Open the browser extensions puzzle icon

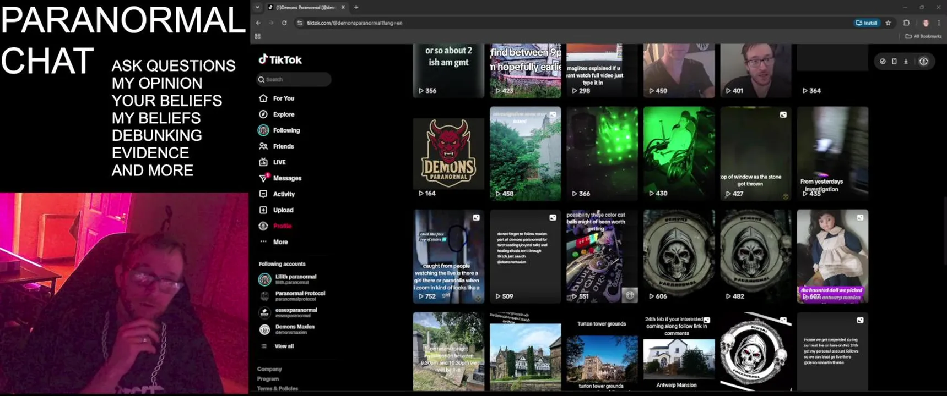click(x=906, y=23)
